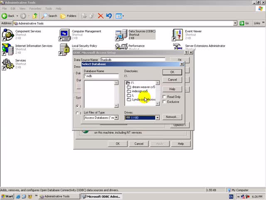Viewport: 266px width, 200px height.
Task: Click Help in ODBC Administrator window
Action: 181,144
